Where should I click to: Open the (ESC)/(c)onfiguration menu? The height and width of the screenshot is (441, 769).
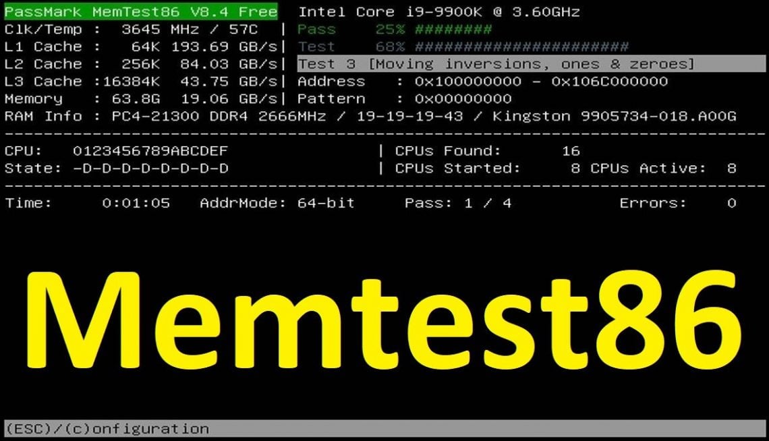coord(105,428)
